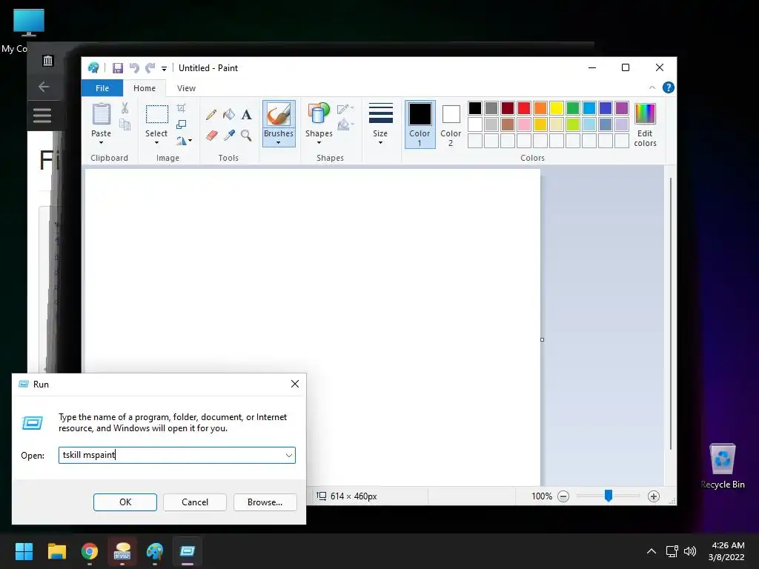This screenshot has width=759, height=569.
Task: Click zoom in plus button in status bar
Action: pyautogui.click(x=654, y=496)
